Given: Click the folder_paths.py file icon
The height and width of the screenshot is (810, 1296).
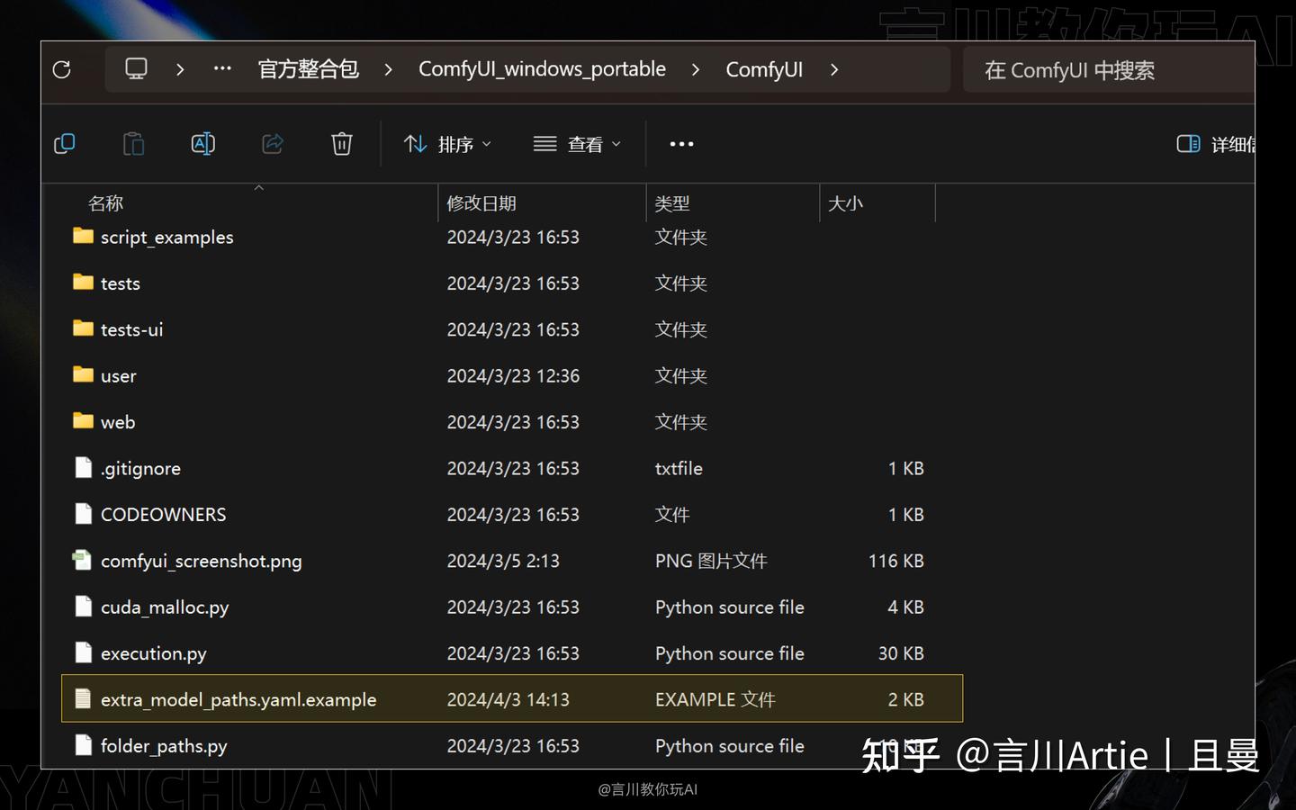Looking at the screenshot, I should (x=83, y=745).
